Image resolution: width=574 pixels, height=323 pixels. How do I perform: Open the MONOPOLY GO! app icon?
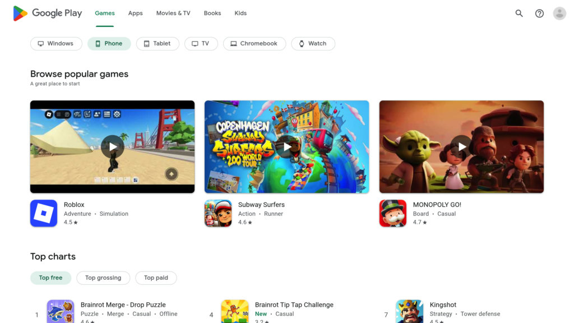393,213
